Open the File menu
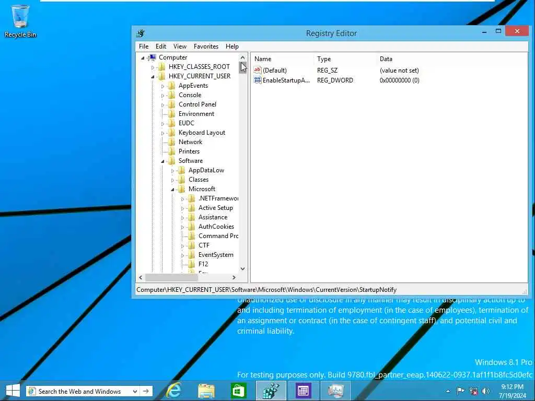Screen dimensions: 535x401 (x=144, y=46)
